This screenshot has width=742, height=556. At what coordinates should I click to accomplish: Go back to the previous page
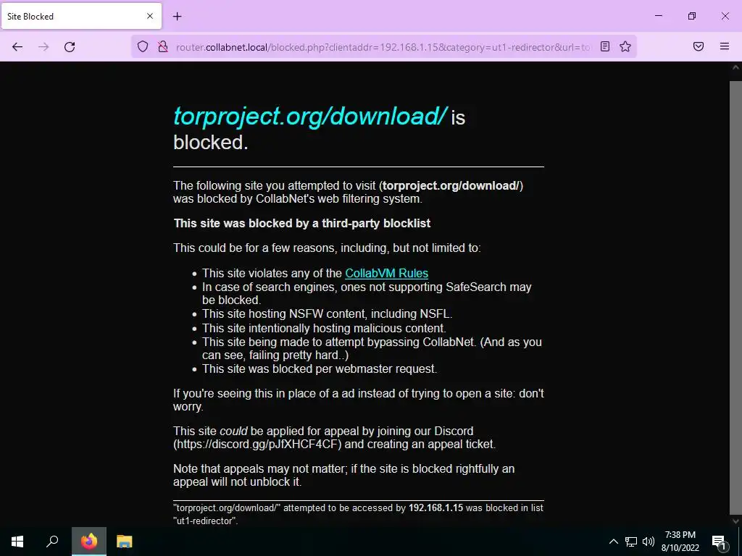[x=17, y=46]
